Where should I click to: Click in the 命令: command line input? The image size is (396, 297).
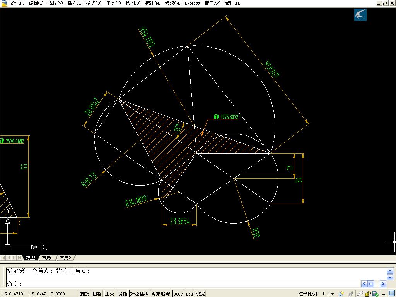pyautogui.click(x=184, y=283)
